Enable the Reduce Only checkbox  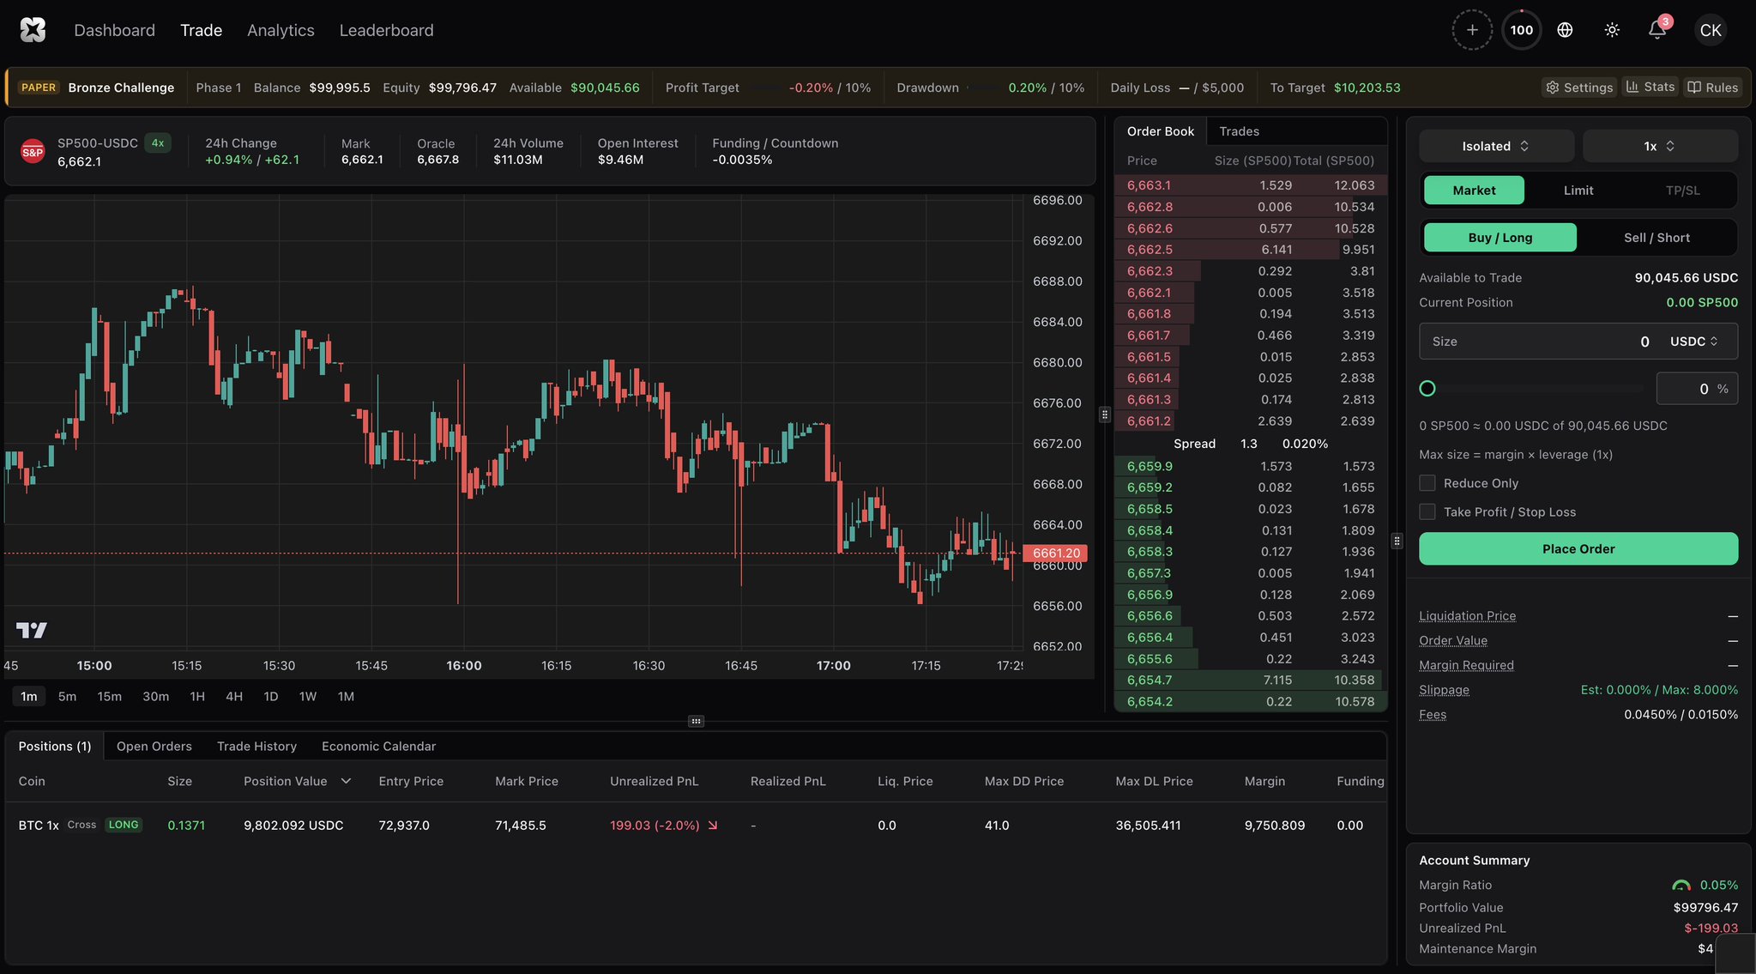pos(1427,483)
